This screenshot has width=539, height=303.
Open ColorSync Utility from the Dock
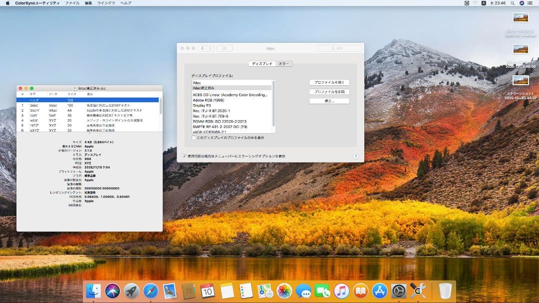click(x=417, y=291)
